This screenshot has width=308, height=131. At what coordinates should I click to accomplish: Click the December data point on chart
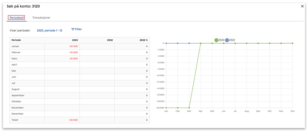tap(293, 43)
